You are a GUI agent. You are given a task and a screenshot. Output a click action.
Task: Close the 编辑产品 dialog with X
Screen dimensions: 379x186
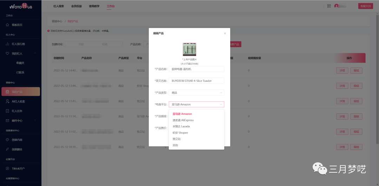point(225,33)
